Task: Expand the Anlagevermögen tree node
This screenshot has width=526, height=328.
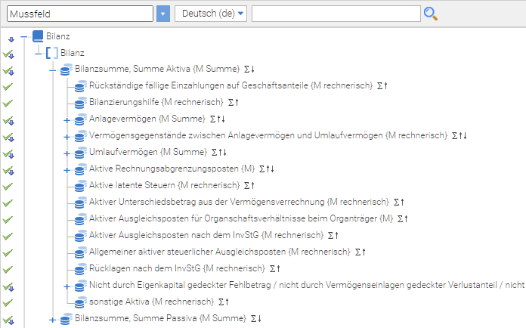Action: click(x=67, y=120)
